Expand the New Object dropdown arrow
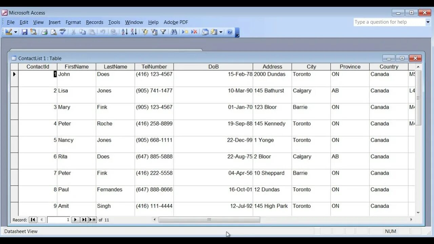Viewport: 434px width, 244px height. [x=221, y=32]
